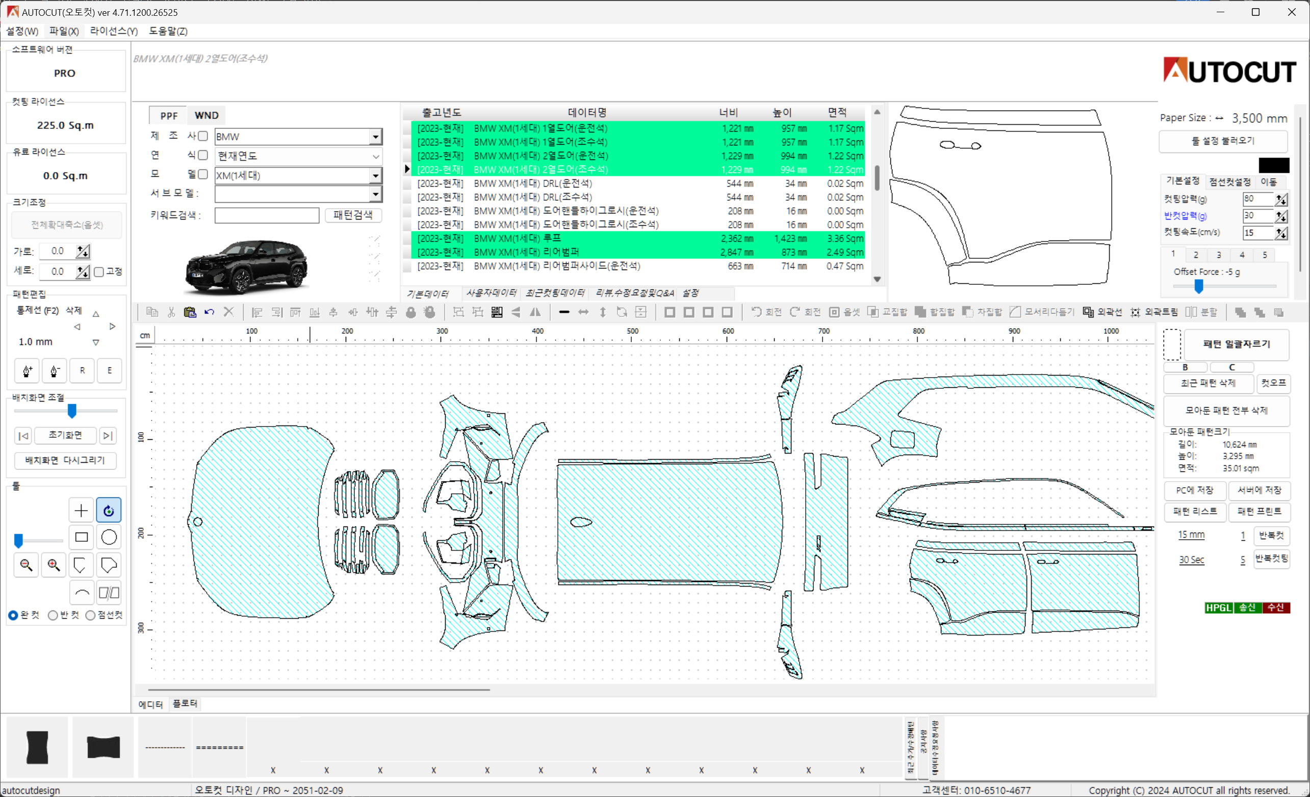Image resolution: width=1310 pixels, height=797 pixels.
Task: Select the 반컷 radio button
Action: pos(53,616)
